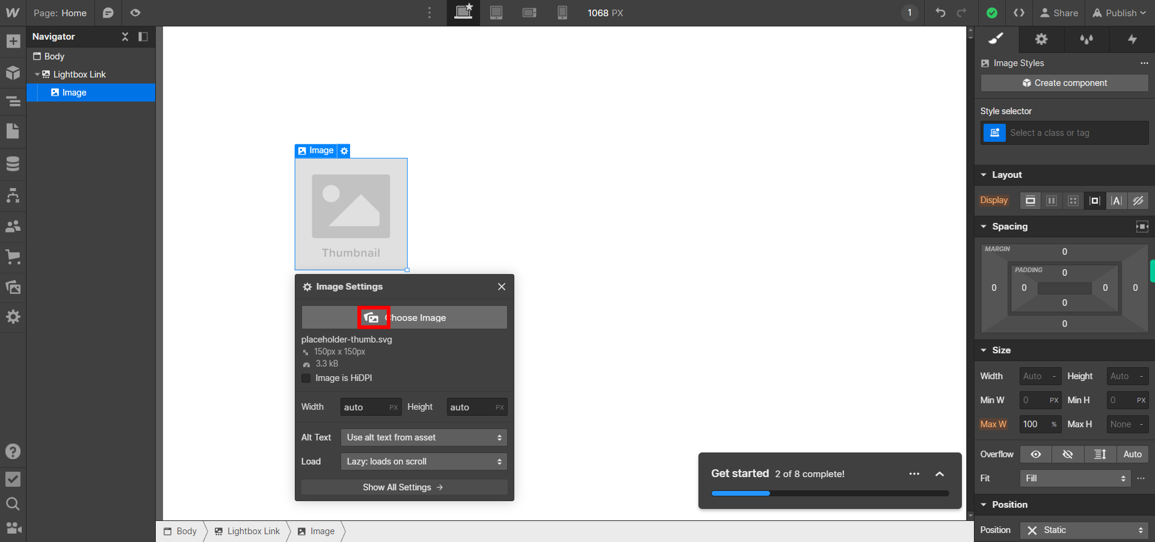Click the Width field in Image Settings
Screen dimensions: 1155x542
[x=371, y=407]
